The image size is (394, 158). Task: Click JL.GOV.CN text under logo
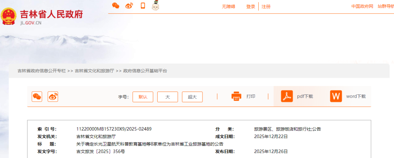pyautogui.click(x=31, y=23)
